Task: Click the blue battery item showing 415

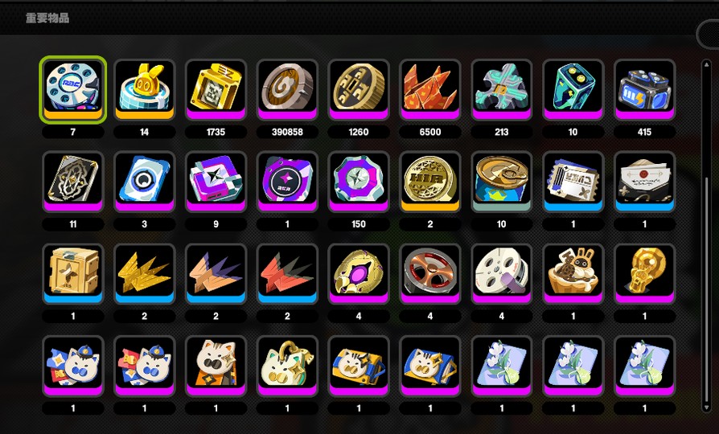Action: click(x=645, y=90)
